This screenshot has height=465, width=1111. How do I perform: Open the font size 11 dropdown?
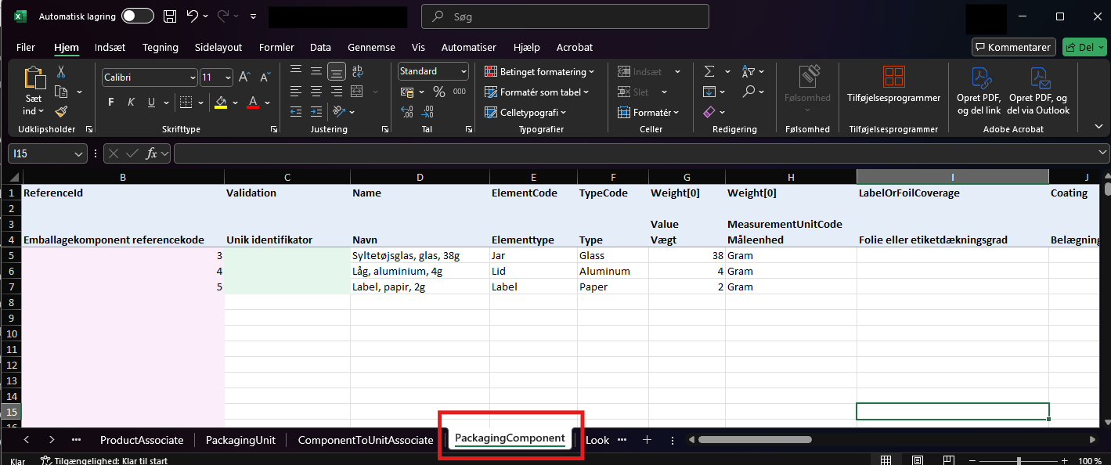pos(228,77)
